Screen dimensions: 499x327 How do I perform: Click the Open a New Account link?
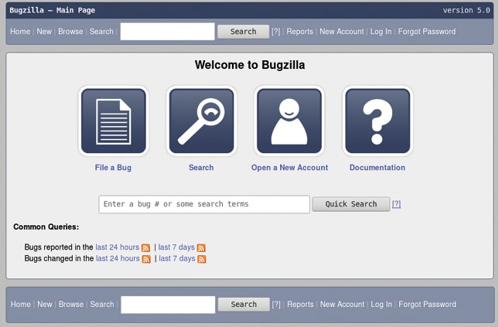coord(289,168)
